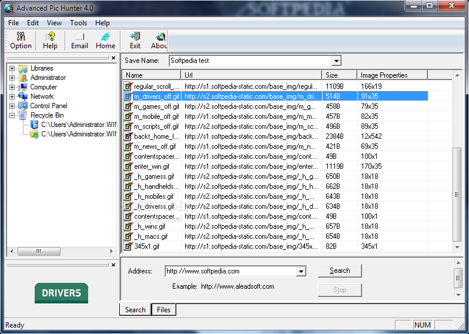Toggle checkbox for _h_mobiles.gif
469x334 pixels.
point(128,196)
